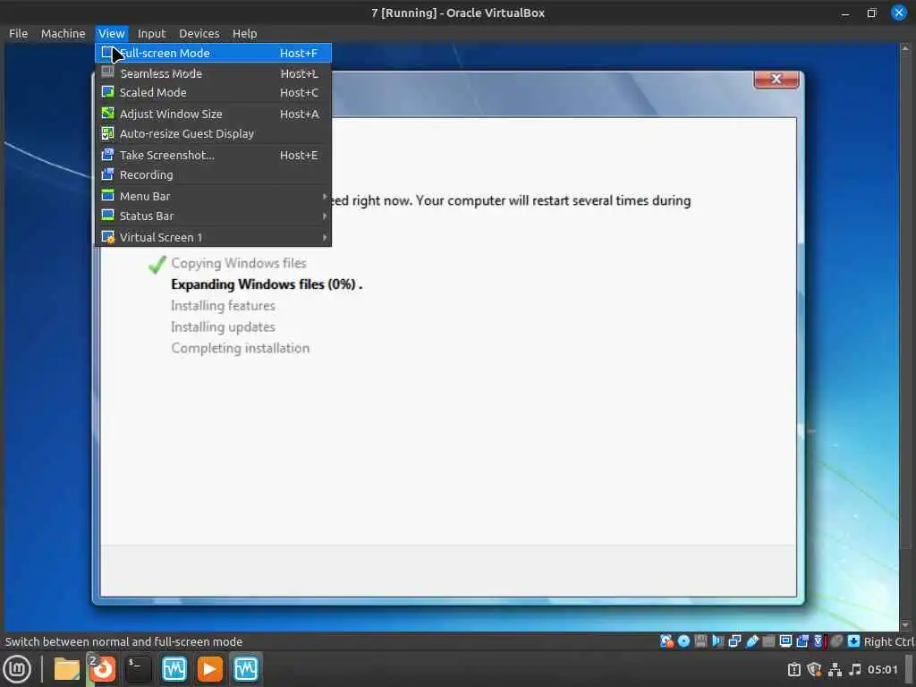
Task: Toggle Auto-resize Guest Display option
Action: point(213,133)
